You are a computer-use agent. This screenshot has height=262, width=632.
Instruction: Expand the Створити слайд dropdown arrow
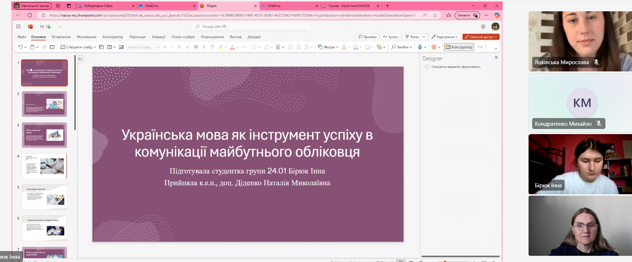point(95,47)
